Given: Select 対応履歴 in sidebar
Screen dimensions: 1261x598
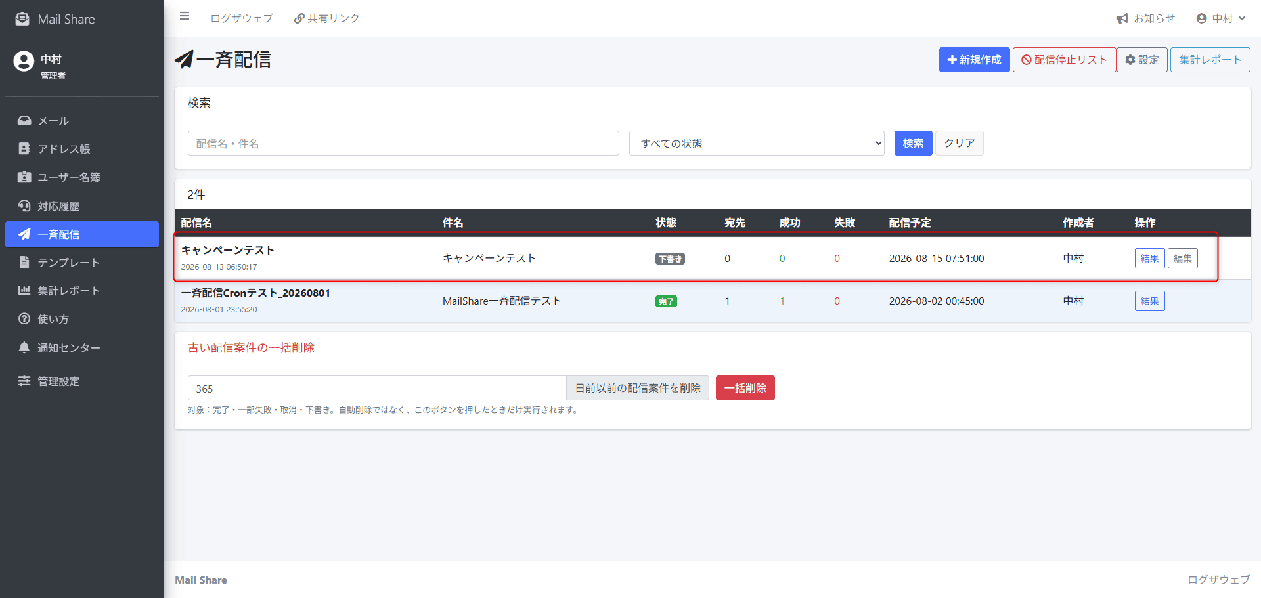Looking at the screenshot, I should (82, 206).
